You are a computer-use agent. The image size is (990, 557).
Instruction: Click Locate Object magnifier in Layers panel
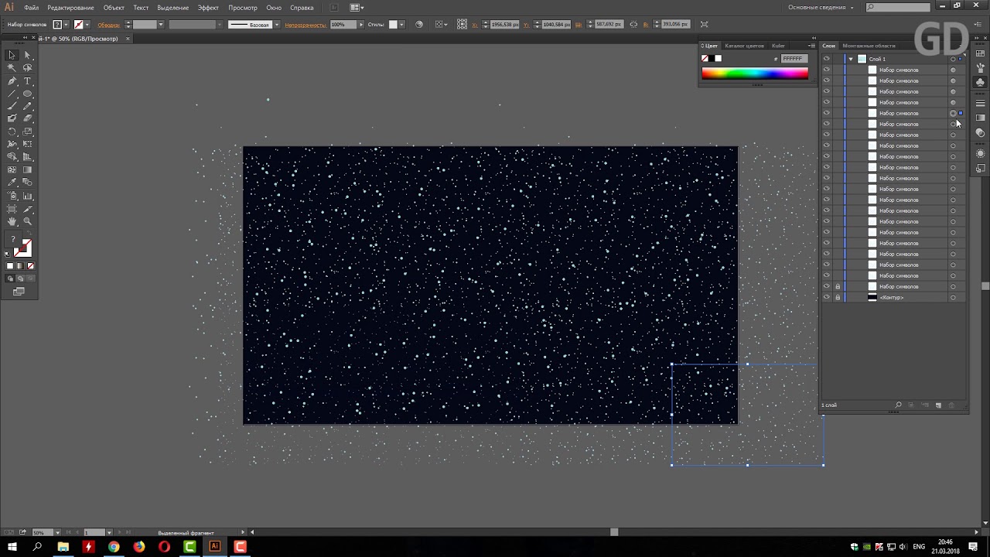click(898, 405)
